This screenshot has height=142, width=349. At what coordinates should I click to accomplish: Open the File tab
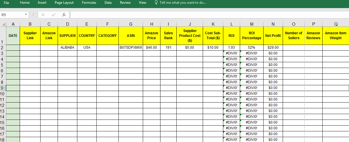(x=6, y=3)
